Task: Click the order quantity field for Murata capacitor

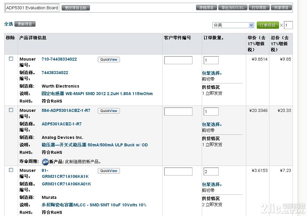Action: click(211, 172)
